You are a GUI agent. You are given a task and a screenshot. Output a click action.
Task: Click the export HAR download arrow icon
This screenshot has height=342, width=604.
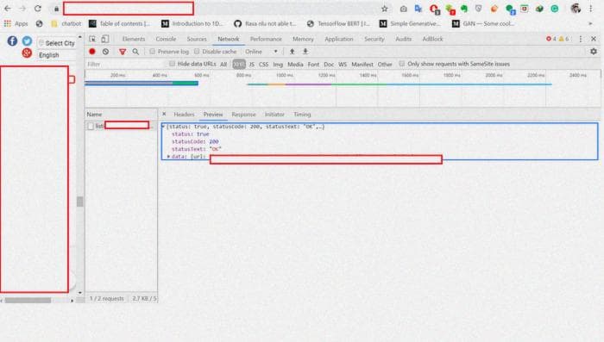click(x=305, y=52)
